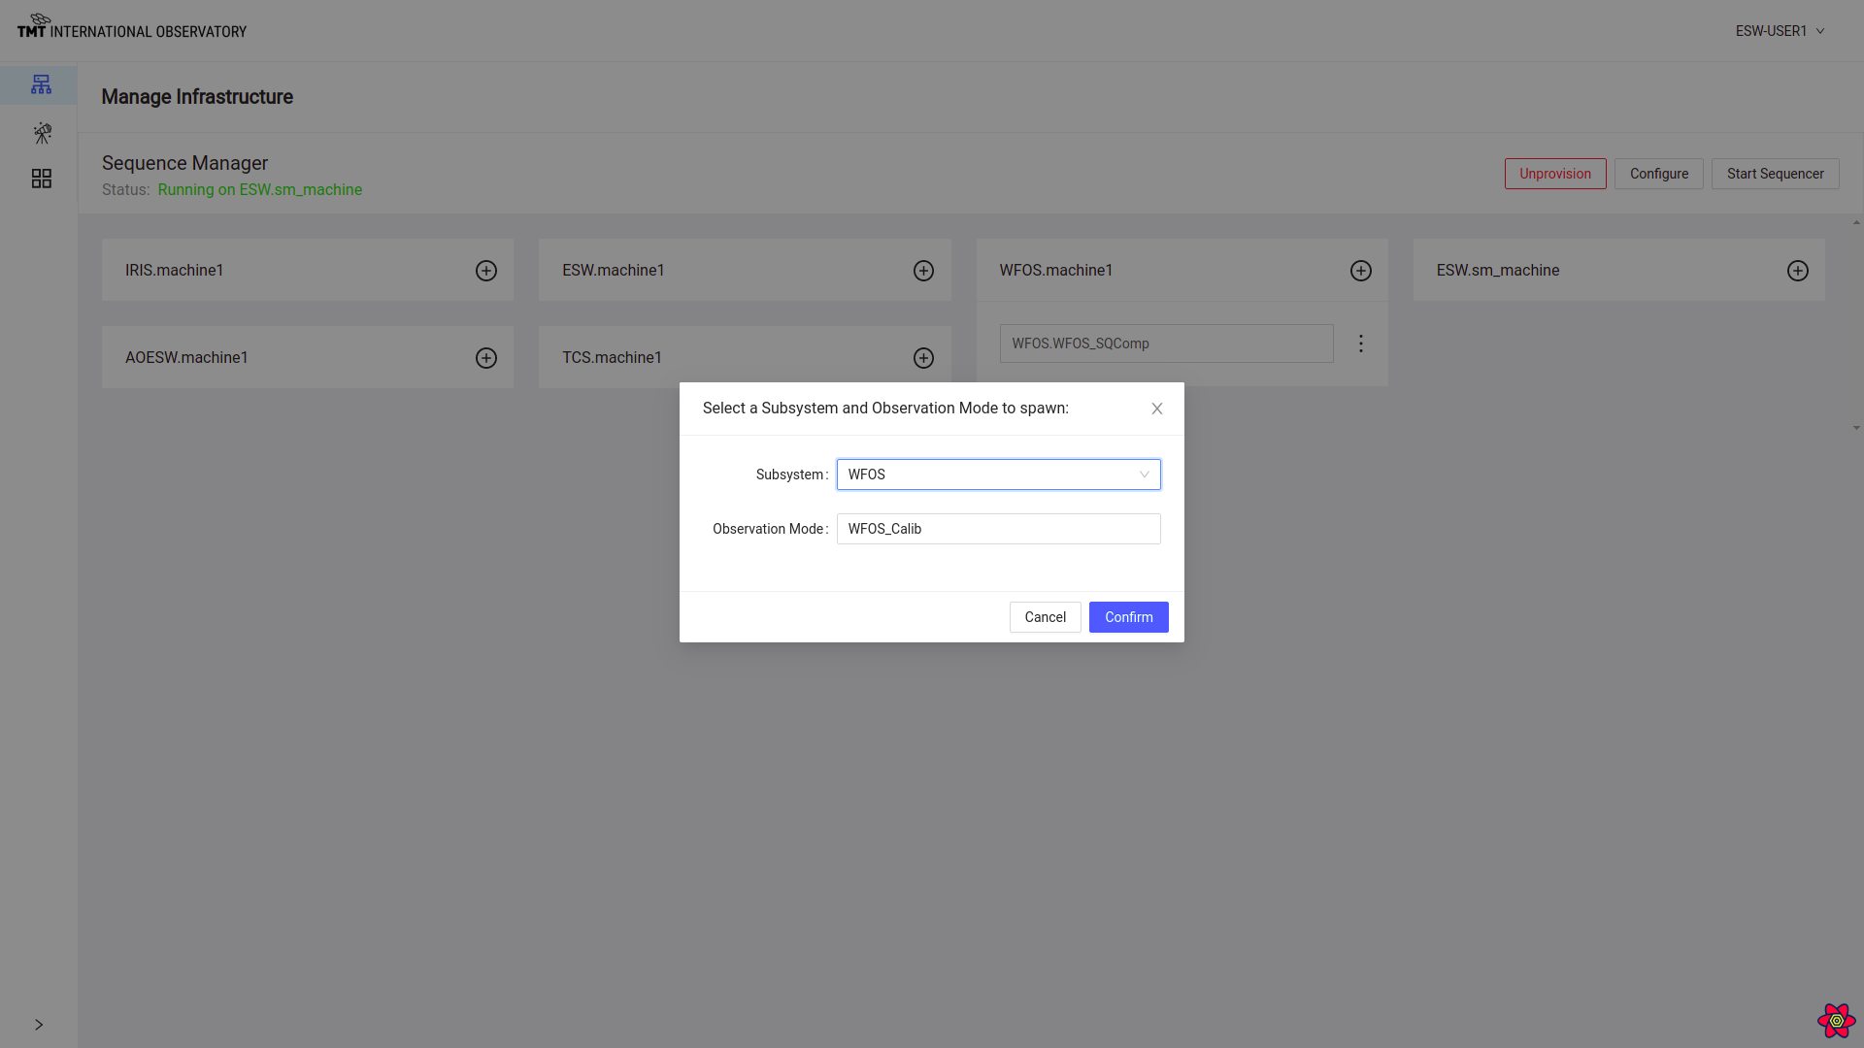Click the plus icon on ESW.machine1
1864x1048 pixels.
(924, 270)
